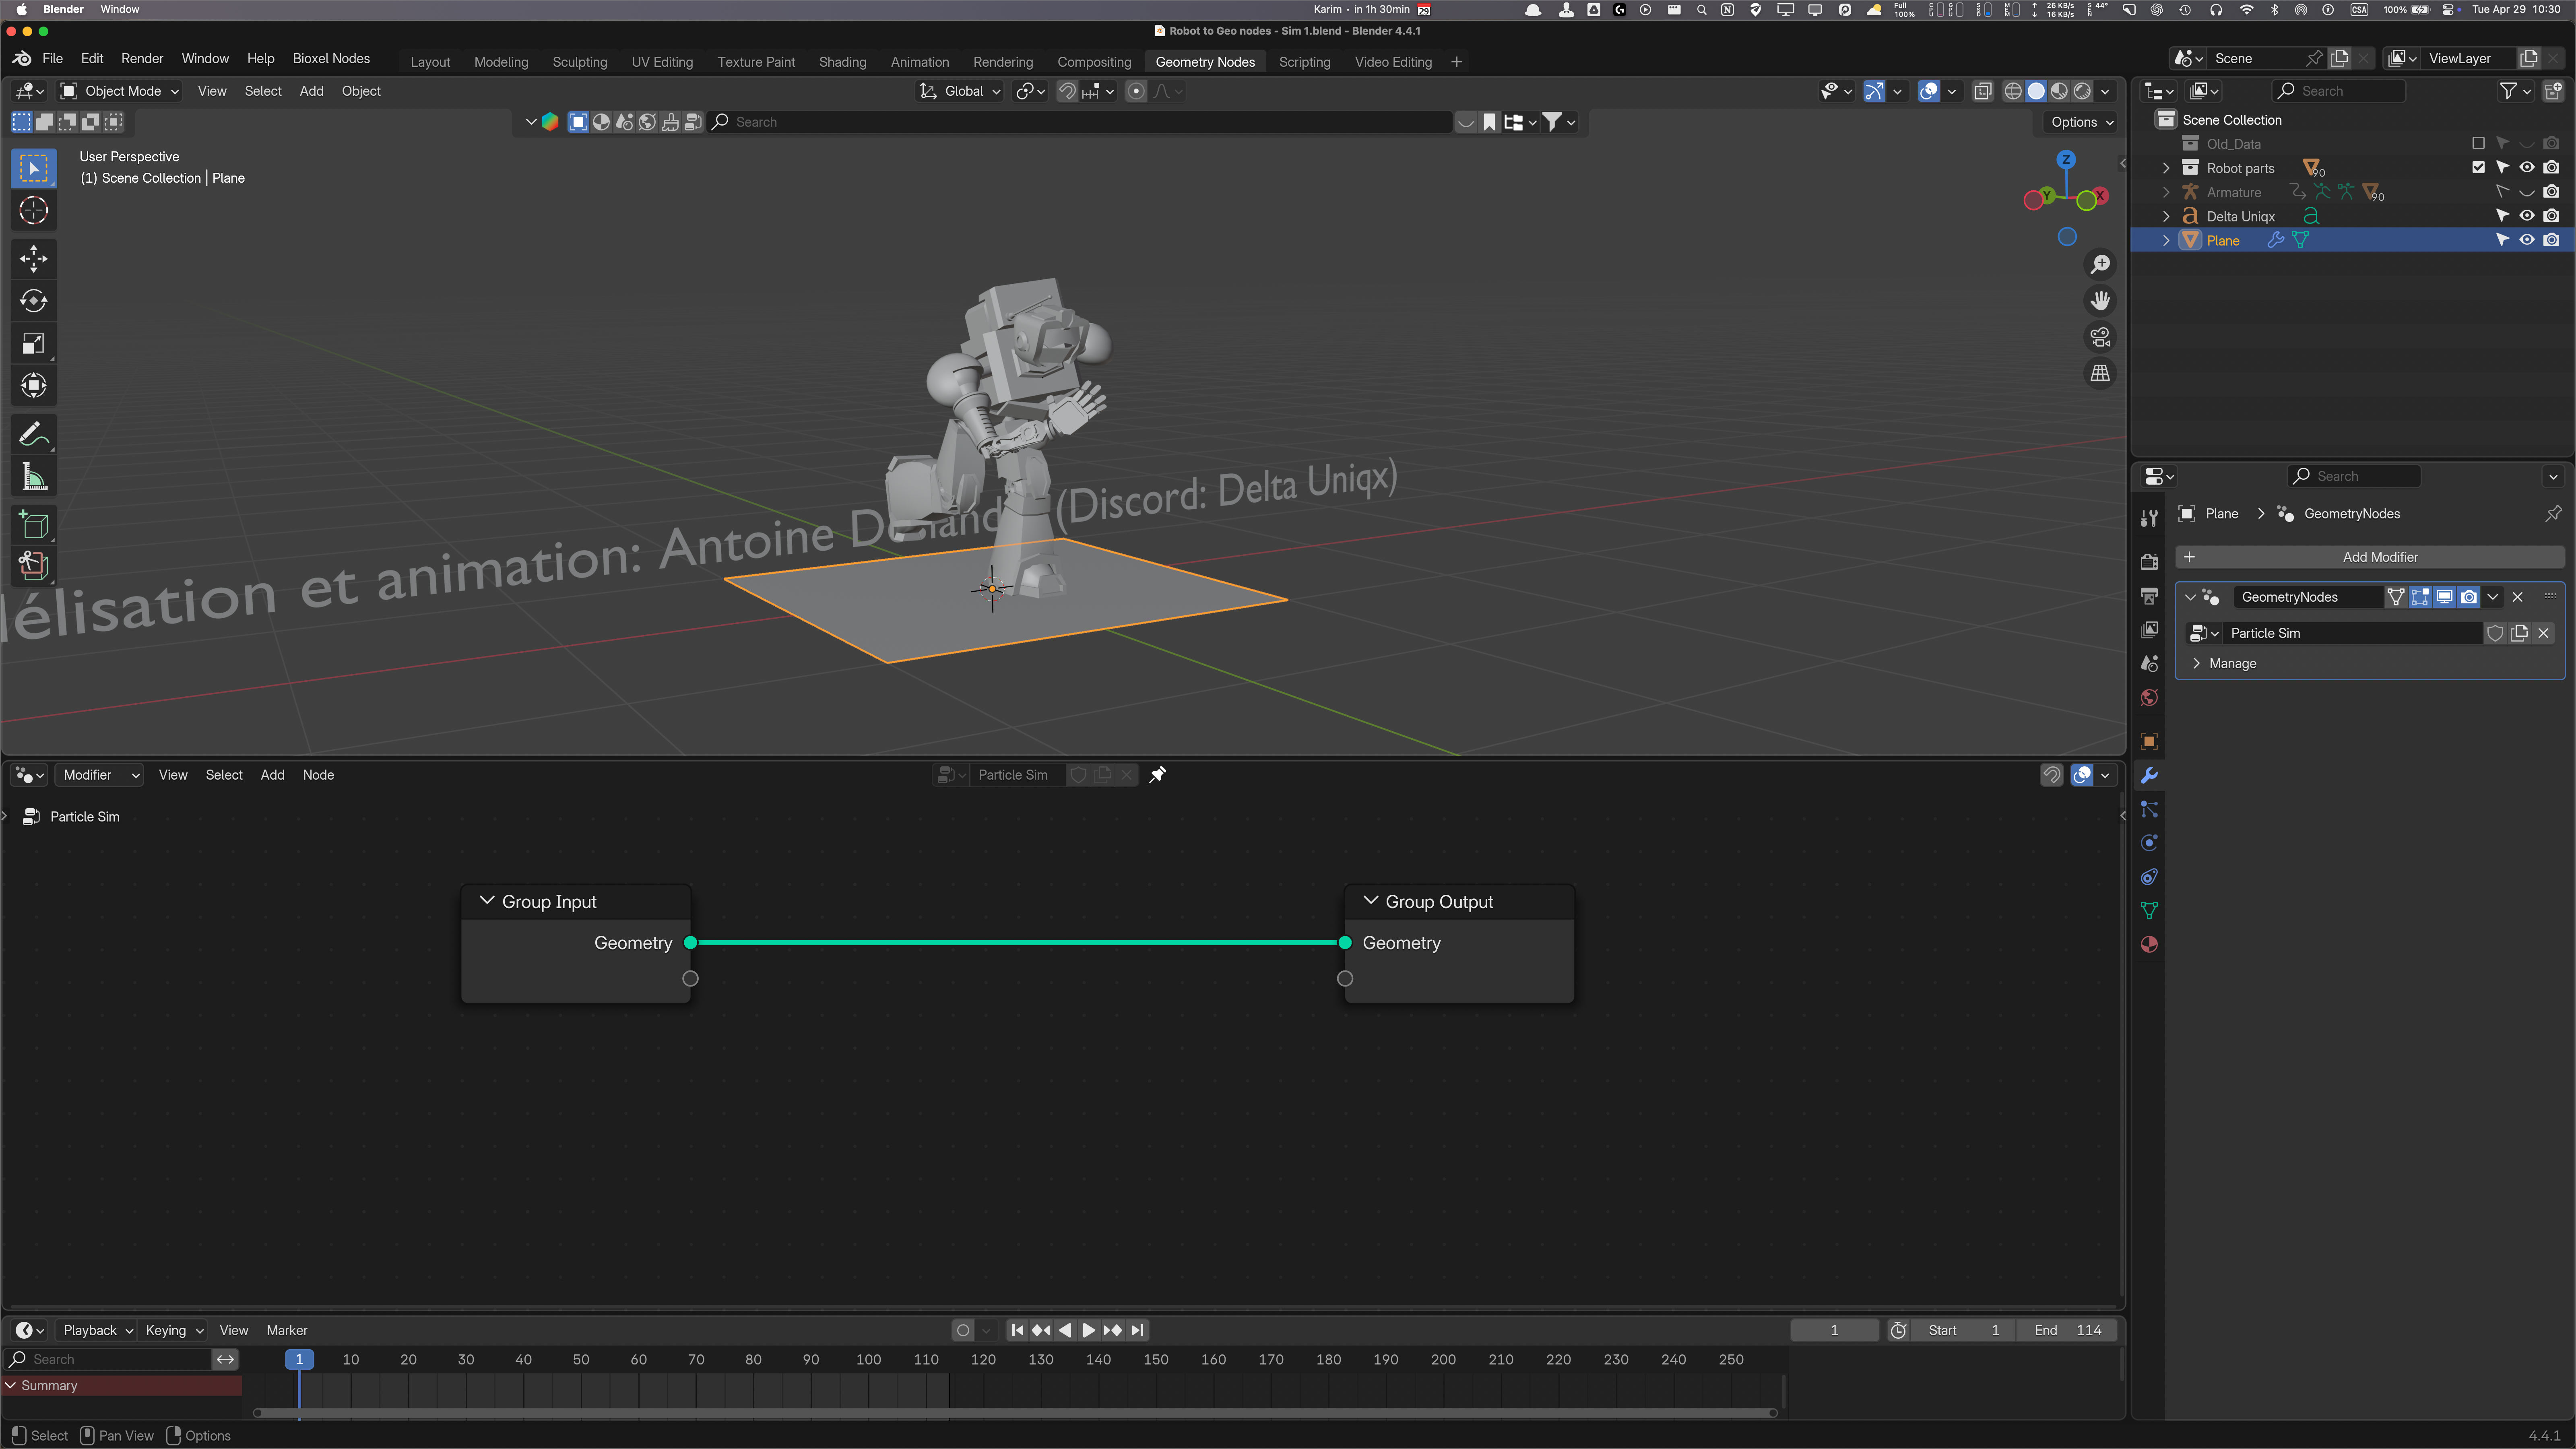Collapse the GeometryNodes modifier panel
This screenshot has width=2576, height=1449.
coord(2191,597)
